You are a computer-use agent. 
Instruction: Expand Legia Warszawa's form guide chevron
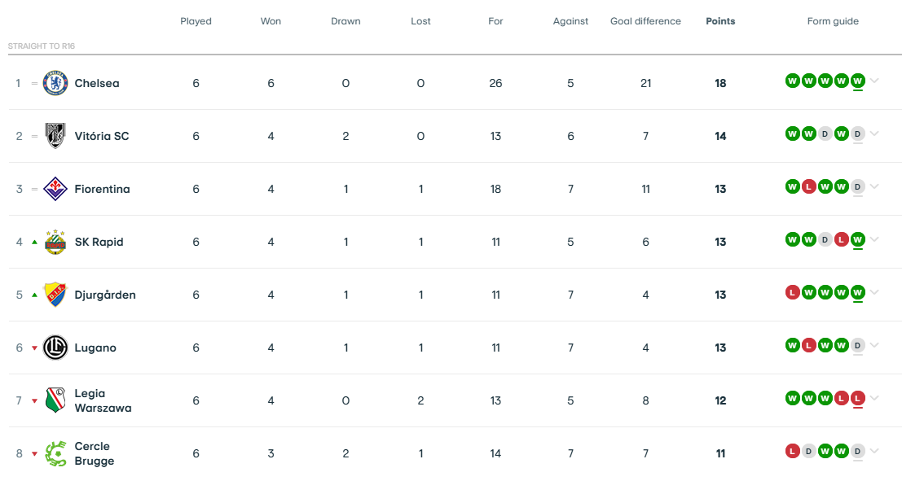tap(874, 398)
